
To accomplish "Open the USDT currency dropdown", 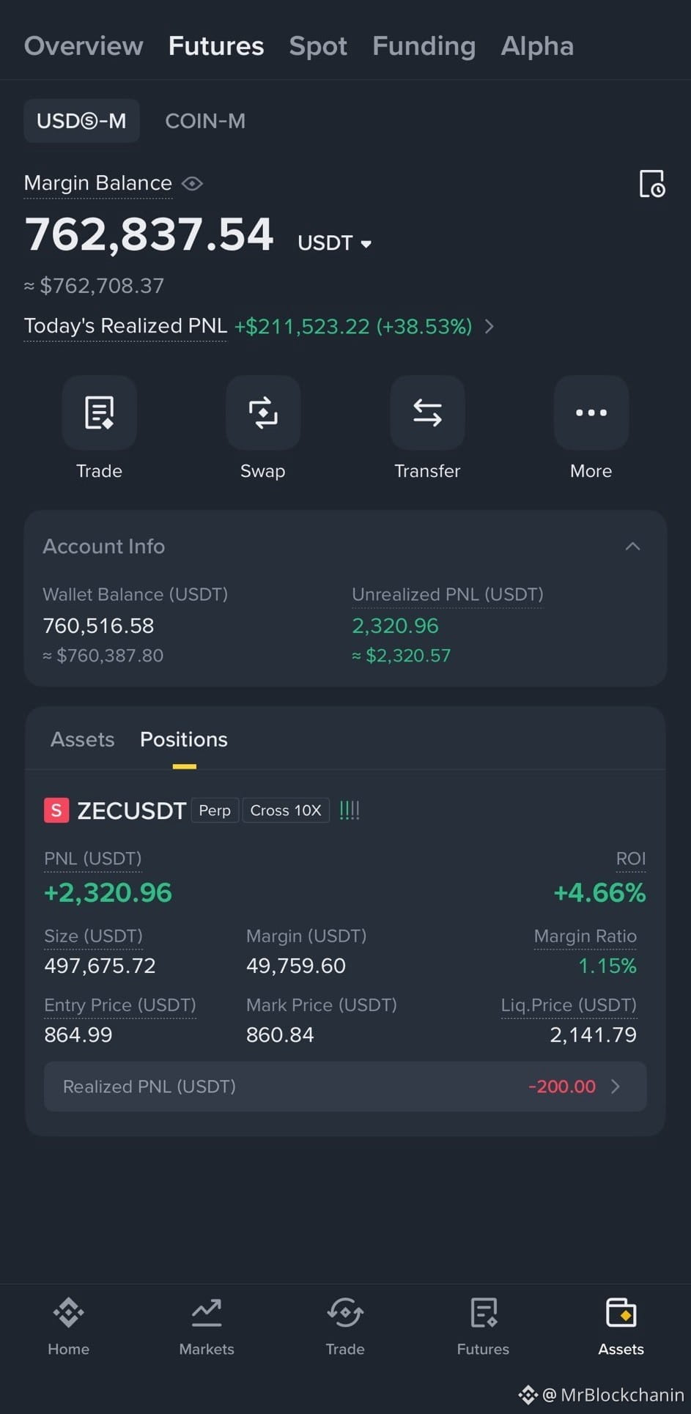I will (x=335, y=243).
